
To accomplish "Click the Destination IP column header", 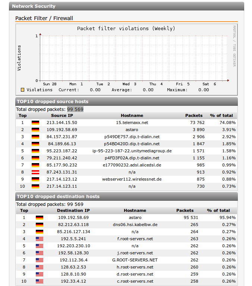I will click(73, 210).
